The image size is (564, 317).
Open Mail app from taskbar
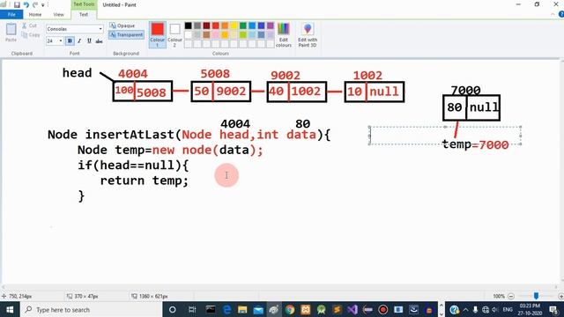[x=258, y=309]
